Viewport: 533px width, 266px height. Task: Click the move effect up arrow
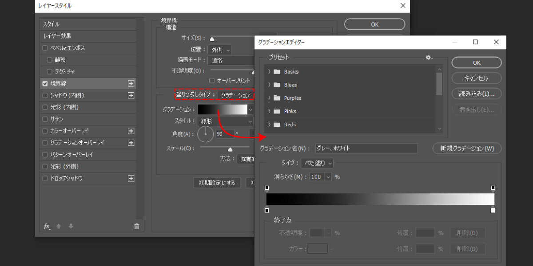click(x=59, y=226)
